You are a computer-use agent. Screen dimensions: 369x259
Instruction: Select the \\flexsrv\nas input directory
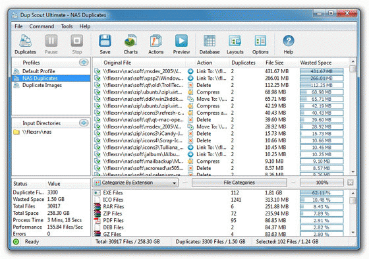[51, 132]
